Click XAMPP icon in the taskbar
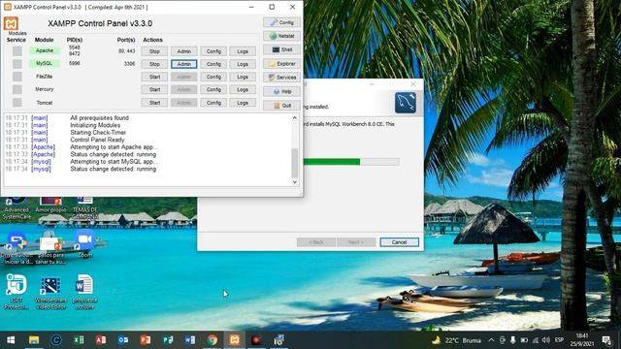The image size is (621, 349). coord(235,340)
